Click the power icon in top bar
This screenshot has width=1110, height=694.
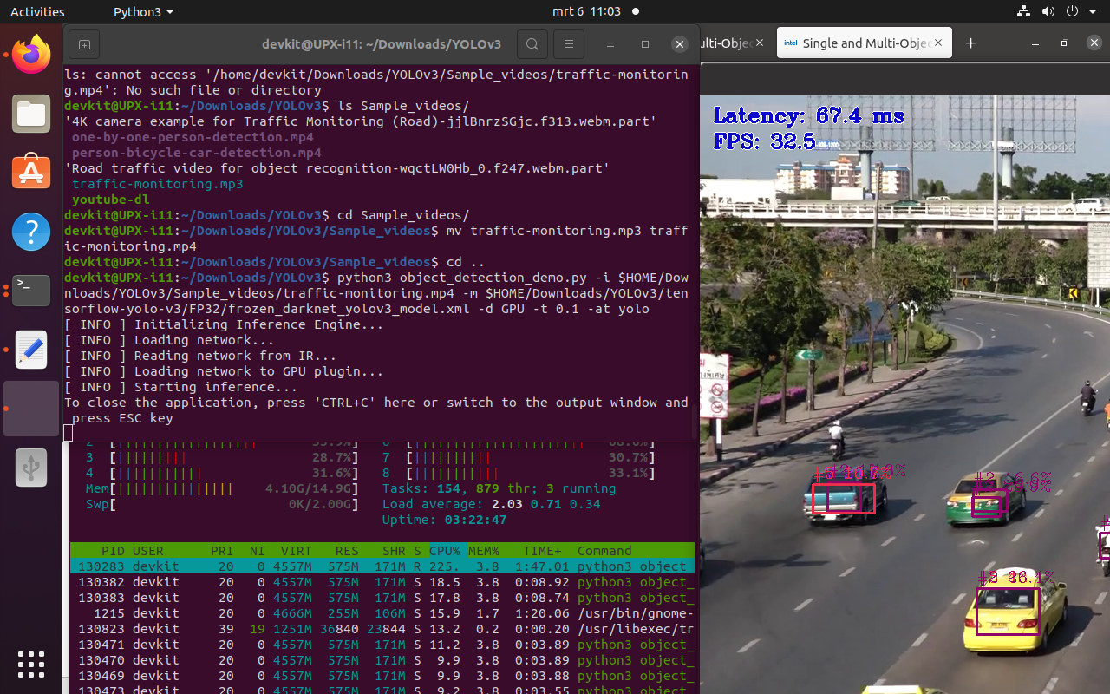pos(1073,11)
